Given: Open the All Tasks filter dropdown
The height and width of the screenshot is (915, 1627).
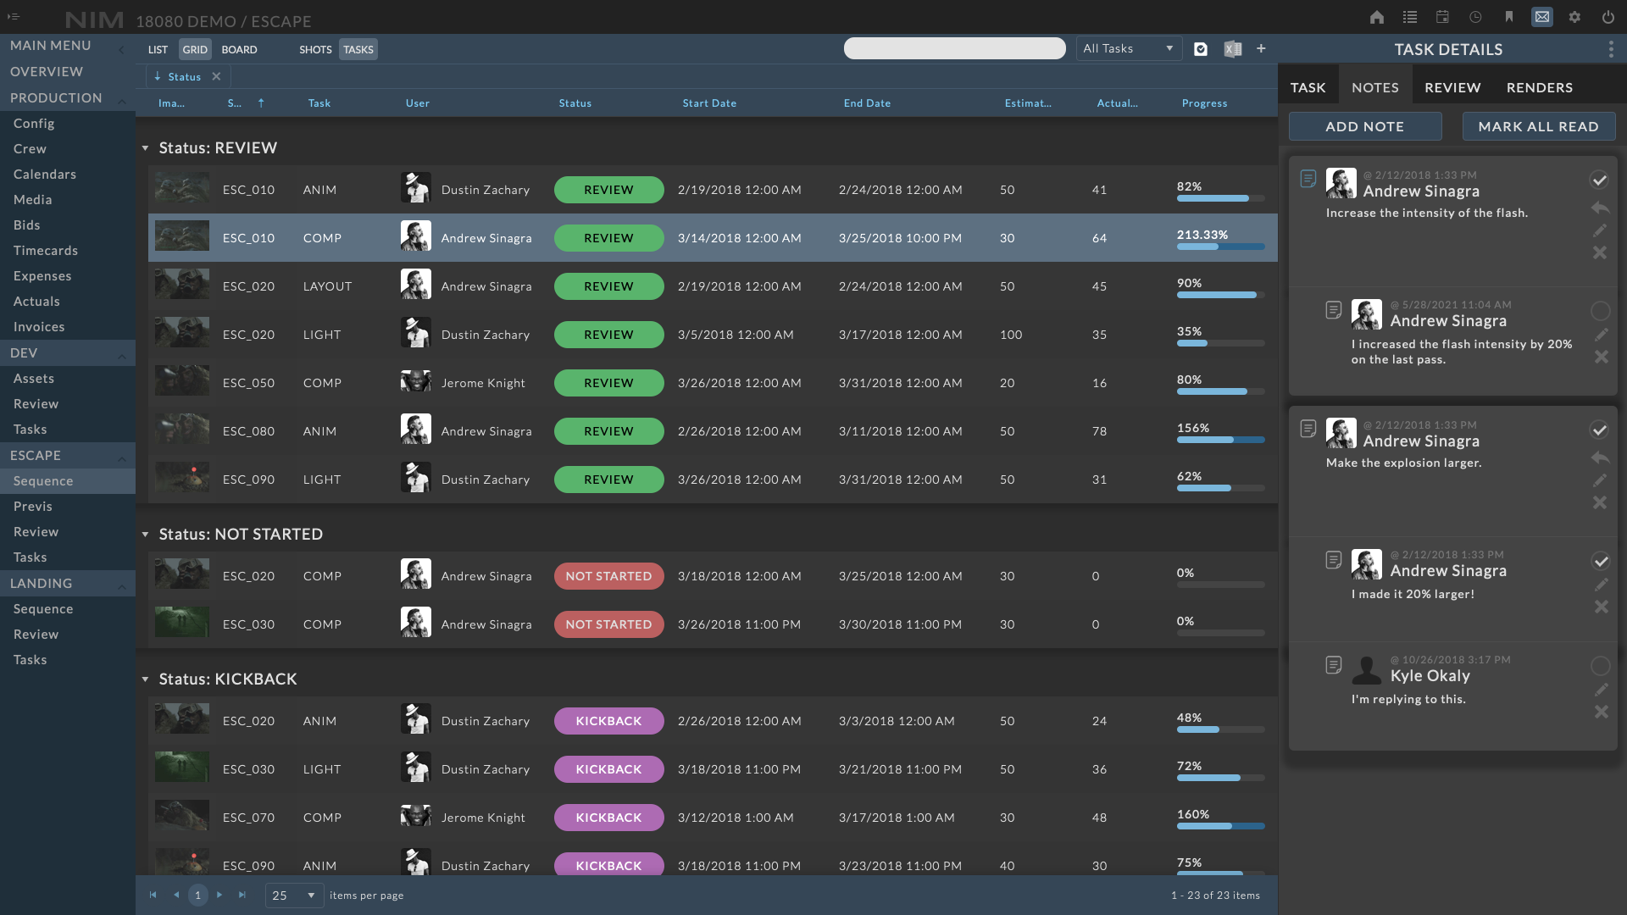Looking at the screenshot, I should coord(1129,49).
